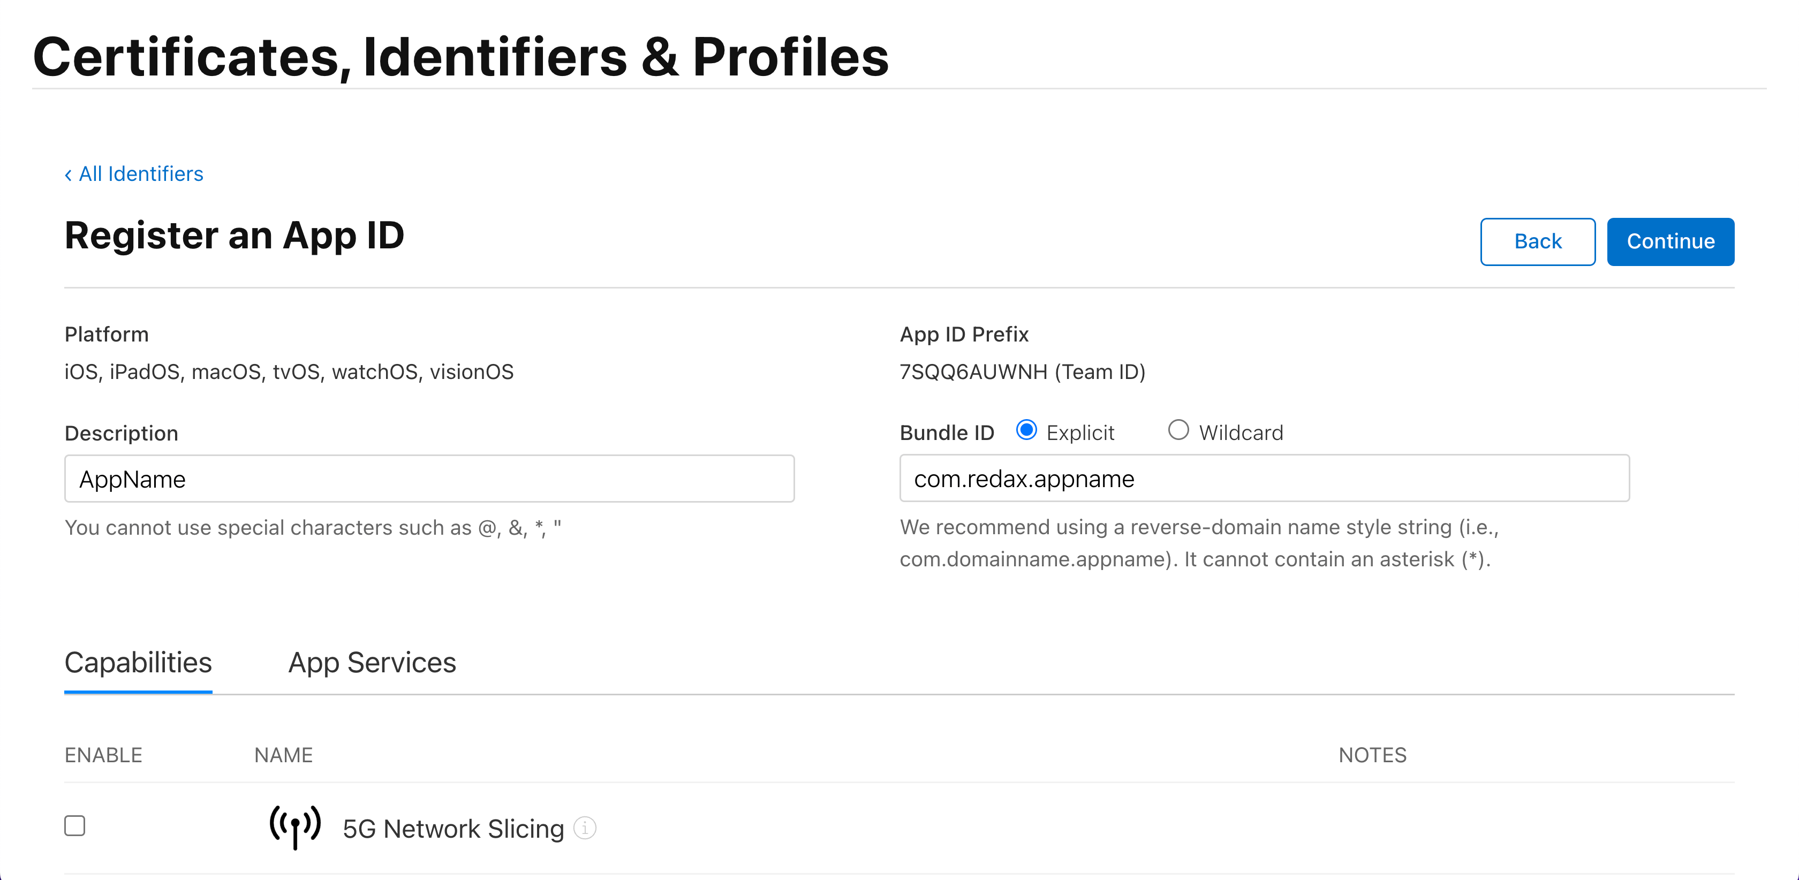Click the NOTES column header
The height and width of the screenshot is (880, 1799).
1372,755
